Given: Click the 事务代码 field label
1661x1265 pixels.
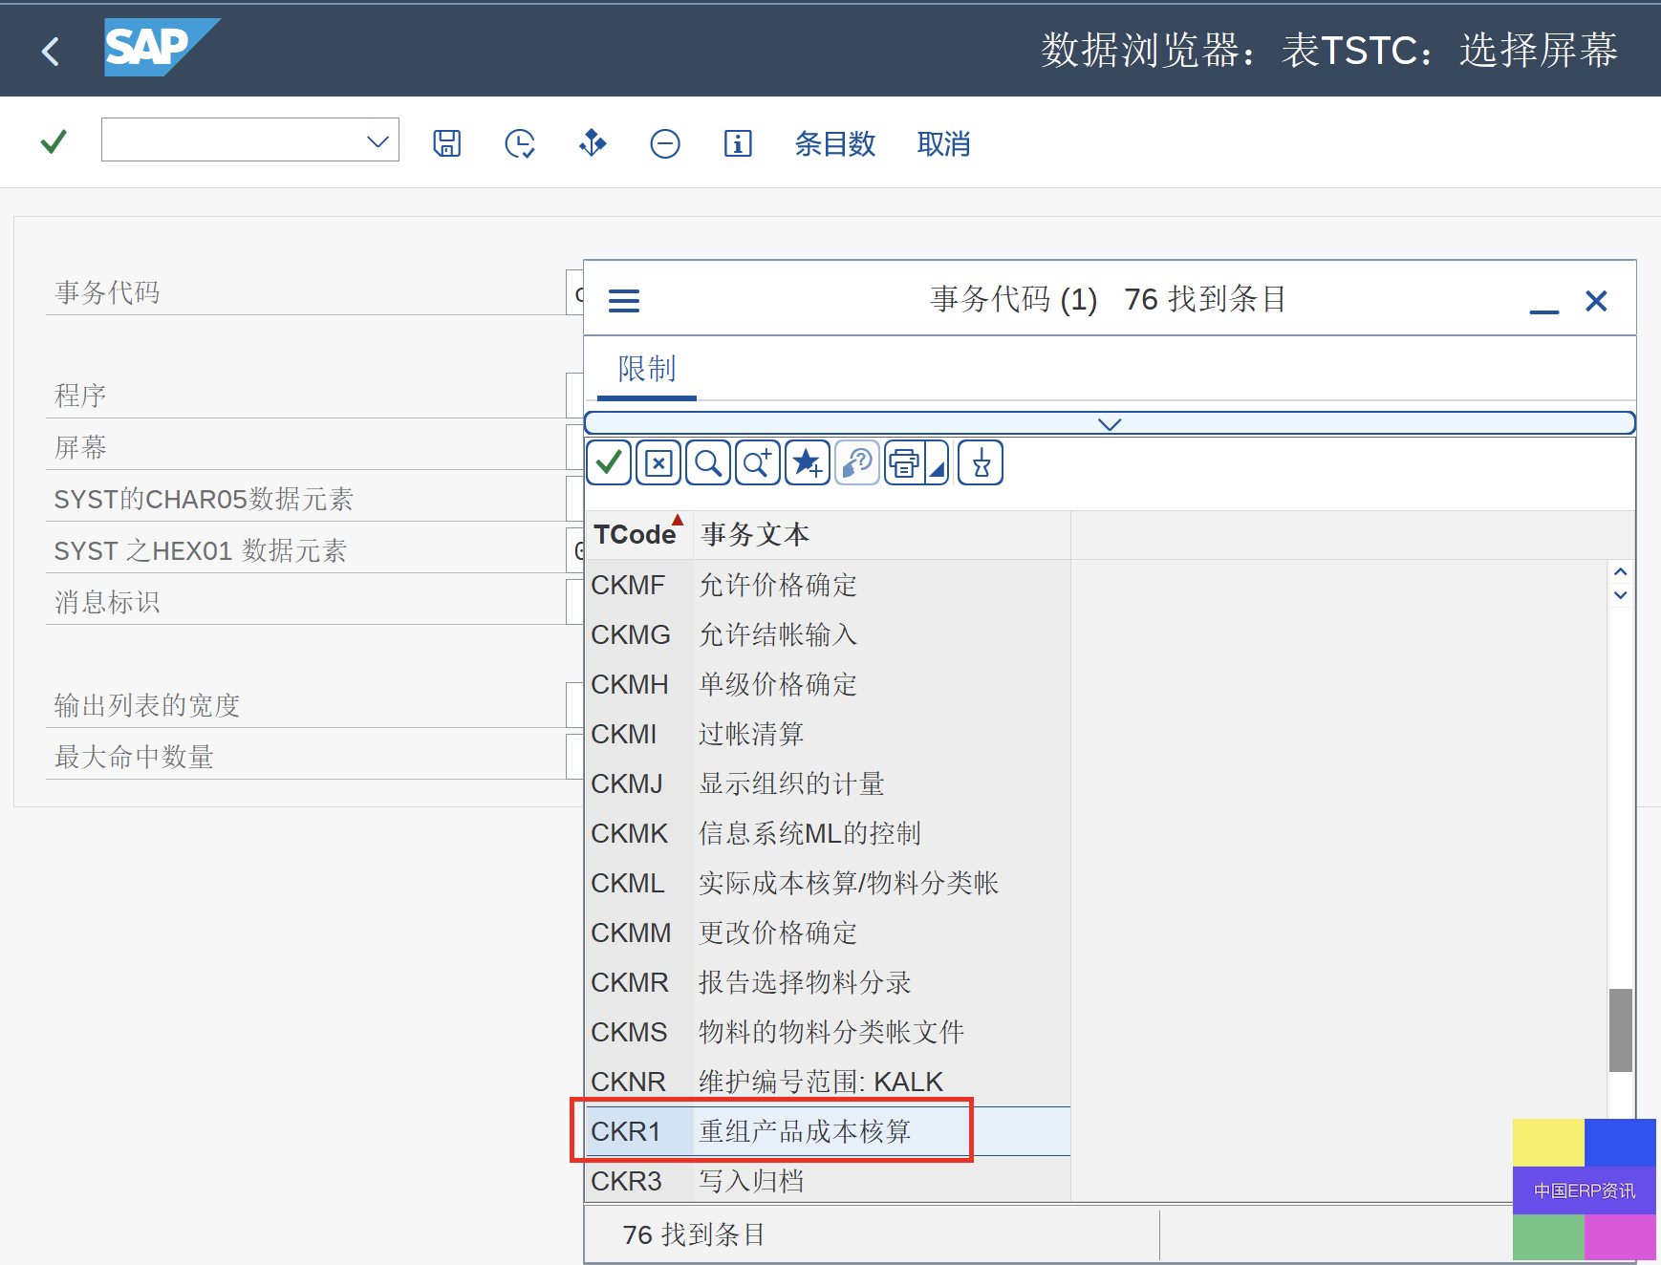Looking at the screenshot, I should tap(107, 292).
